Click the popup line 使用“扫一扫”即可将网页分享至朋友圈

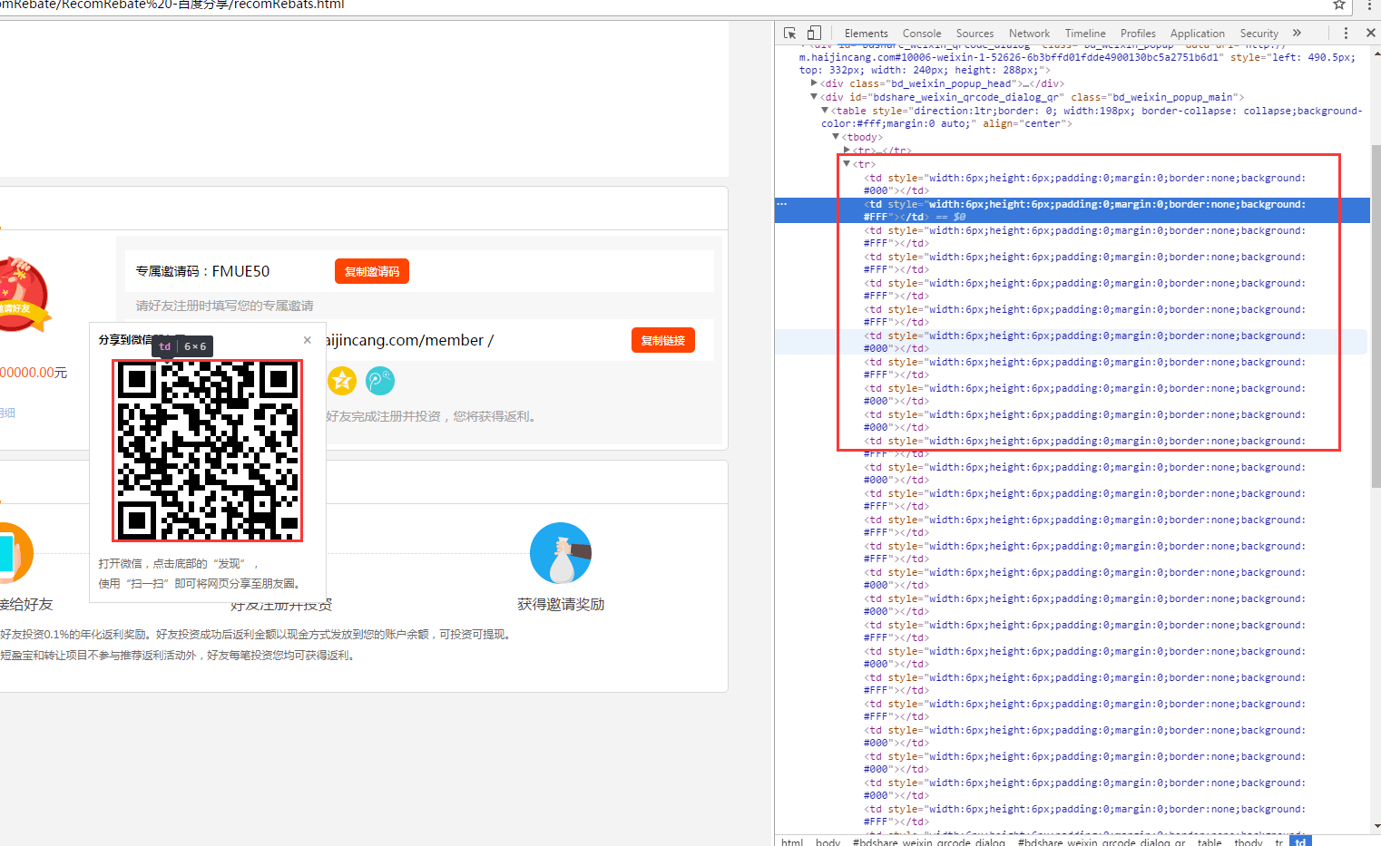(201, 583)
